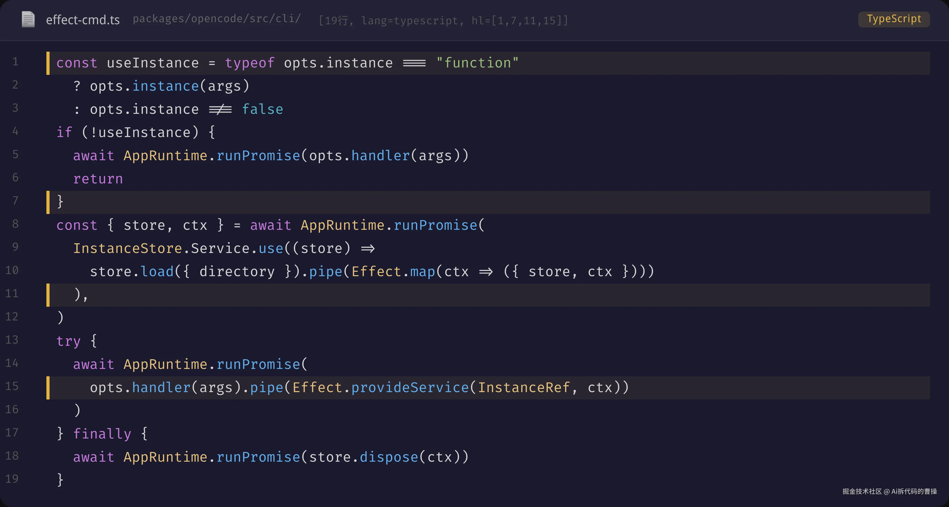
Task: Click the packages/opencode/src/cli/ path
Action: (217, 19)
